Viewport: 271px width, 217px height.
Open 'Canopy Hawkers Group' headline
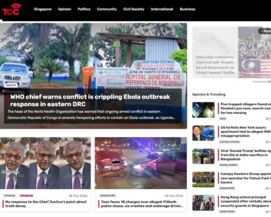point(246,178)
